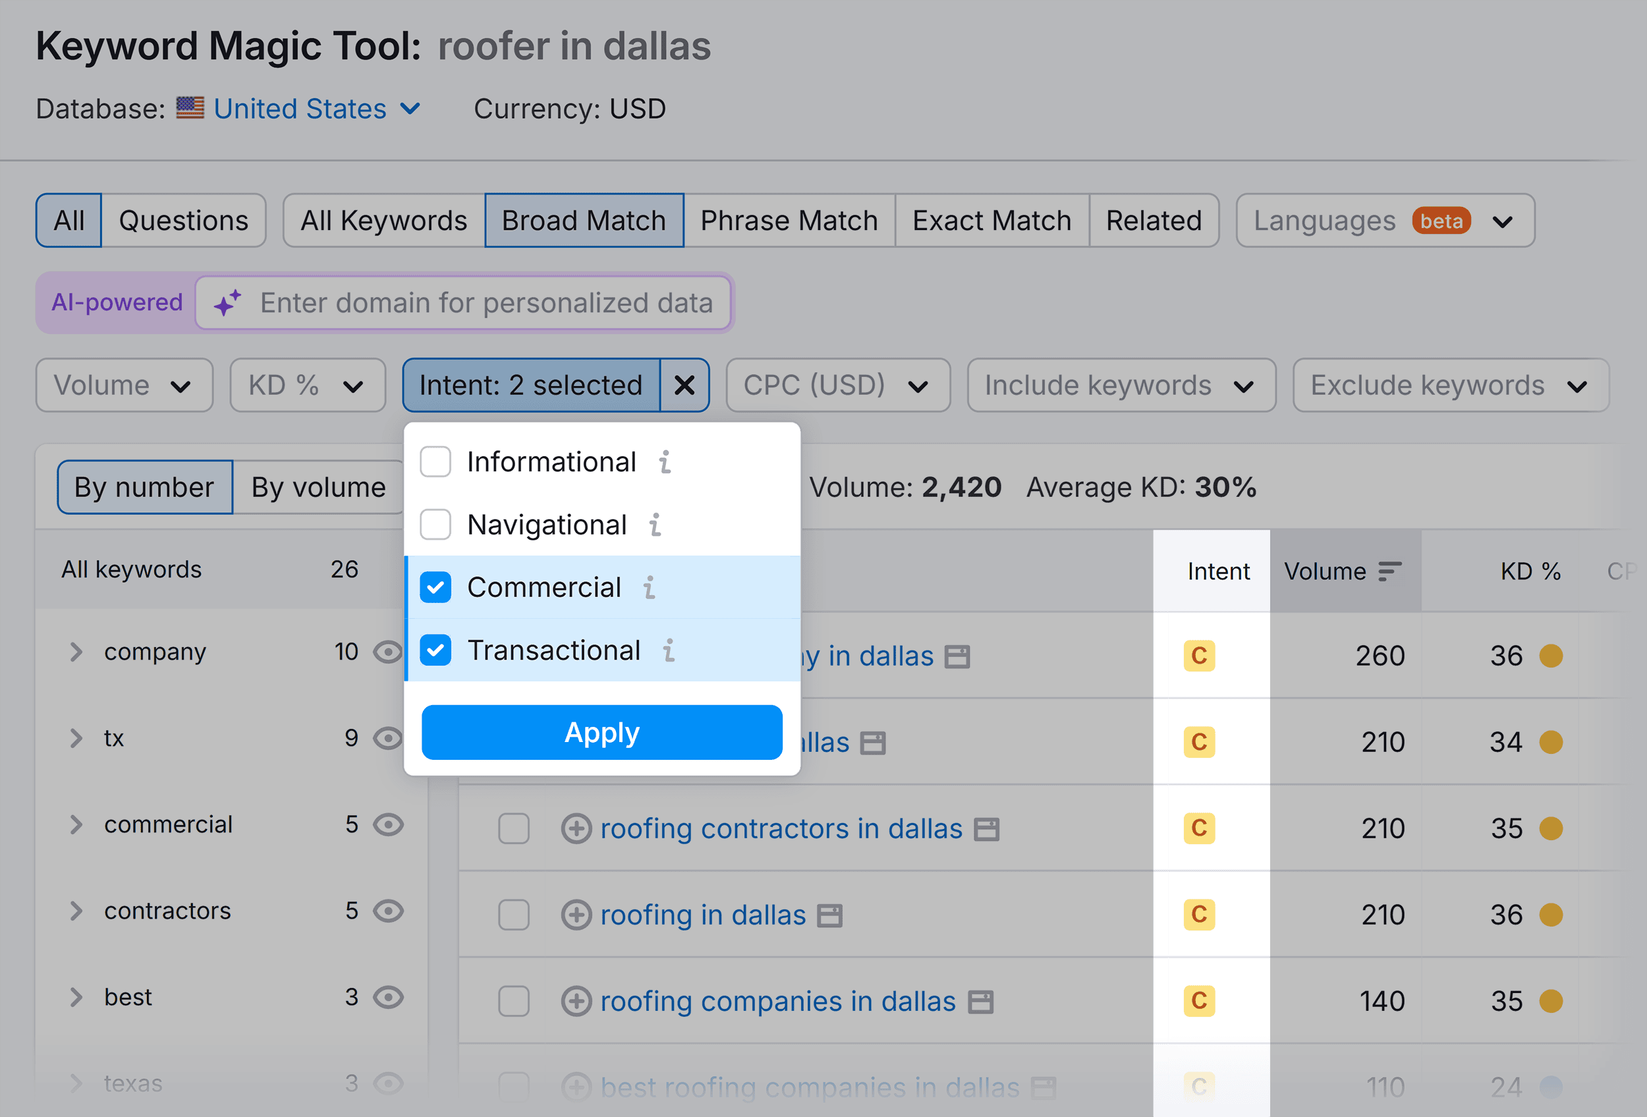The height and width of the screenshot is (1117, 1647).
Task: Clear the Intent filter using the X icon
Action: click(x=684, y=385)
